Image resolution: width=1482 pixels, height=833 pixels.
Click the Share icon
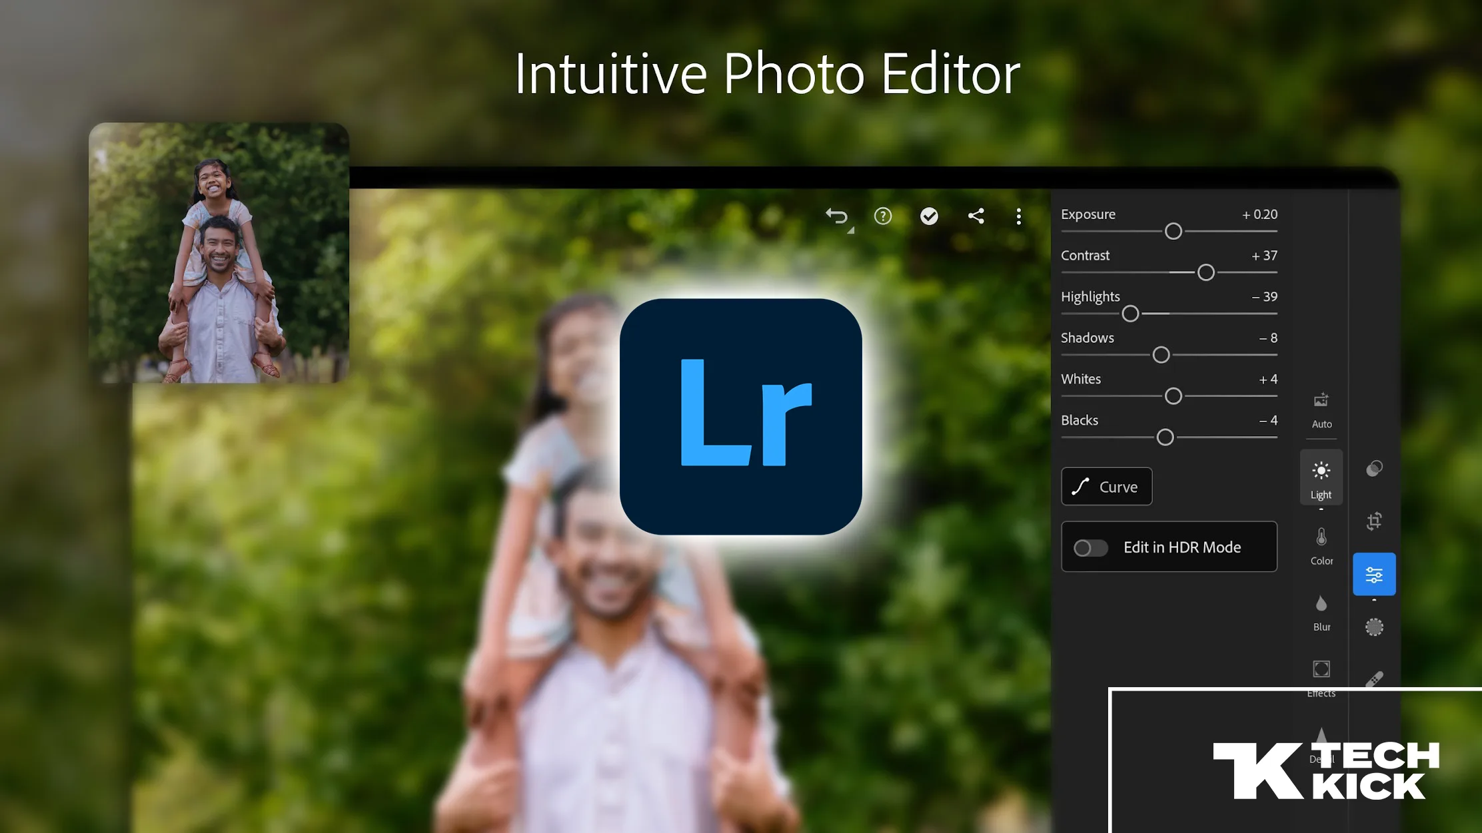tap(975, 216)
